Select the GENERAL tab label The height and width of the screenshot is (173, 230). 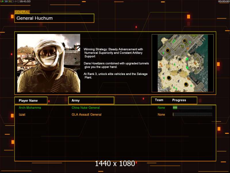coord(22,12)
